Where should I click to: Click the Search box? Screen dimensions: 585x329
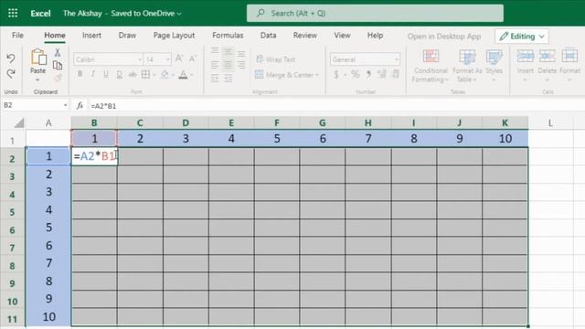point(375,14)
